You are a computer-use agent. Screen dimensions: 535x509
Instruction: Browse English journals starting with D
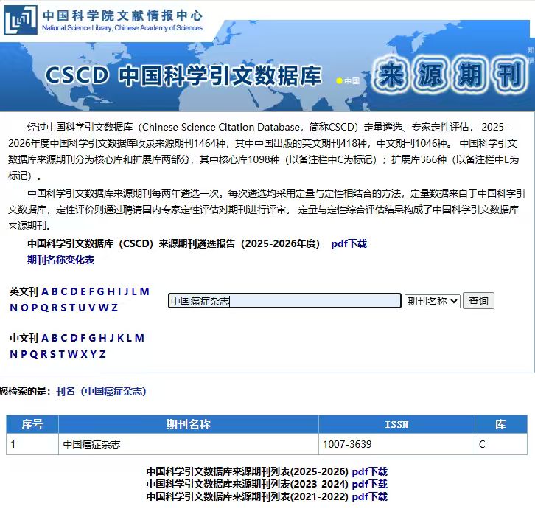[74, 291]
